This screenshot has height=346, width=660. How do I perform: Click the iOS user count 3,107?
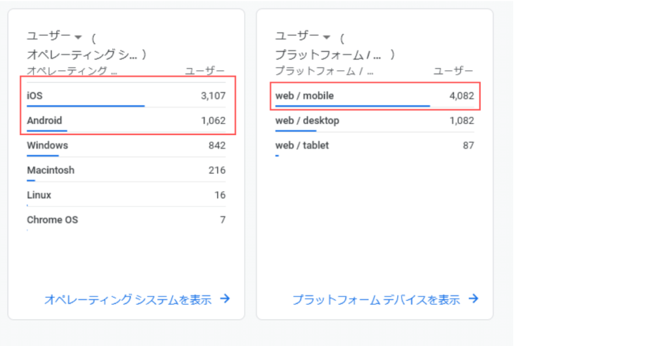pyautogui.click(x=213, y=96)
